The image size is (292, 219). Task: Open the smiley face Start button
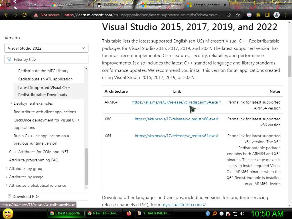[x=8, y=213]
